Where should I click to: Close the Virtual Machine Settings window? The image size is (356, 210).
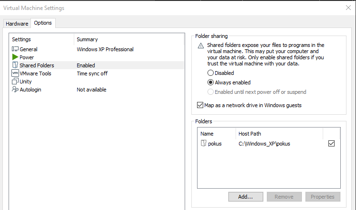pos(348,7)
